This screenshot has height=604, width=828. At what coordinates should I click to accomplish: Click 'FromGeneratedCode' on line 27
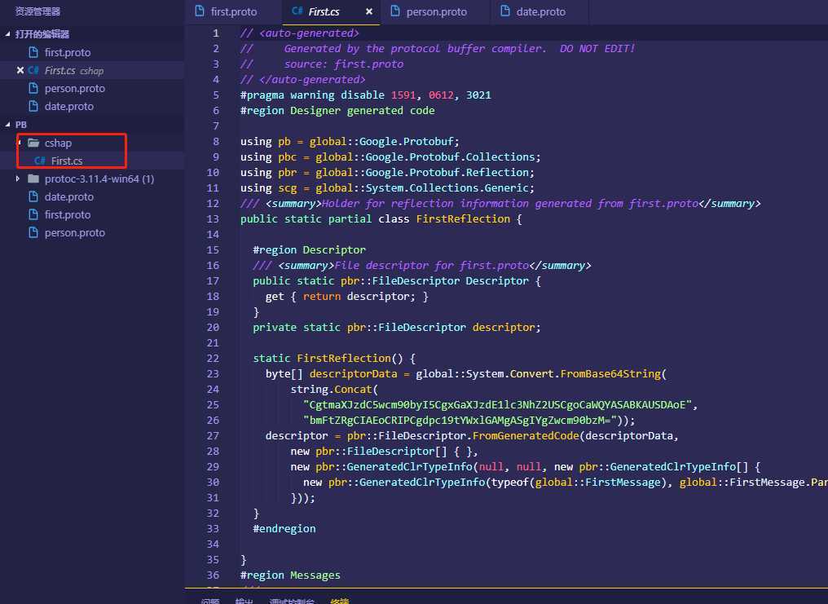click(x=525, y=435)
